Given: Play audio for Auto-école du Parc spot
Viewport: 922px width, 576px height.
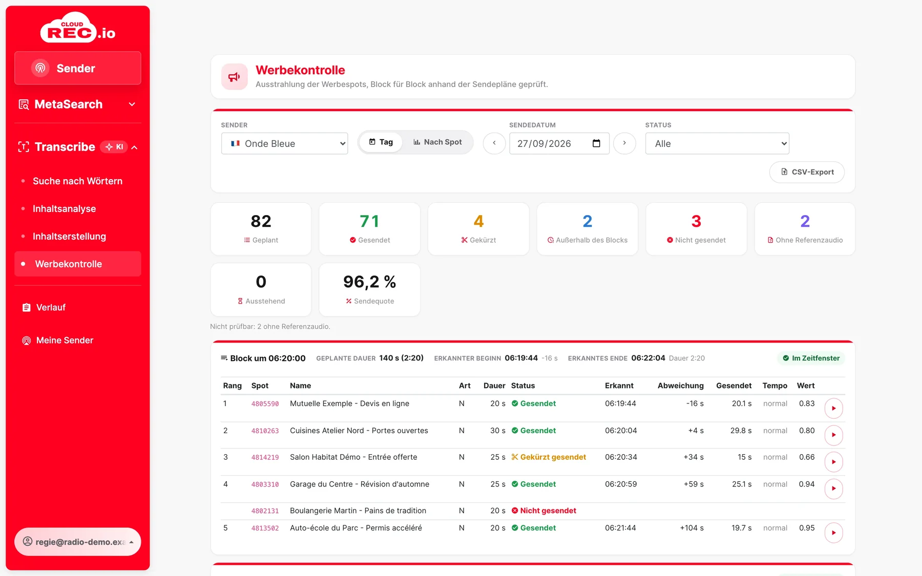Looking at the screenshot, I should coord(833,532).
